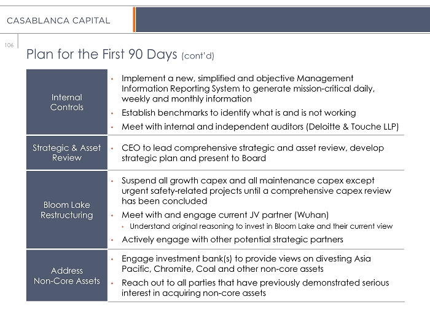The image size is (430, 329).
Task: Select the Strategic & Asset Review box
Action: coord(66,153)
